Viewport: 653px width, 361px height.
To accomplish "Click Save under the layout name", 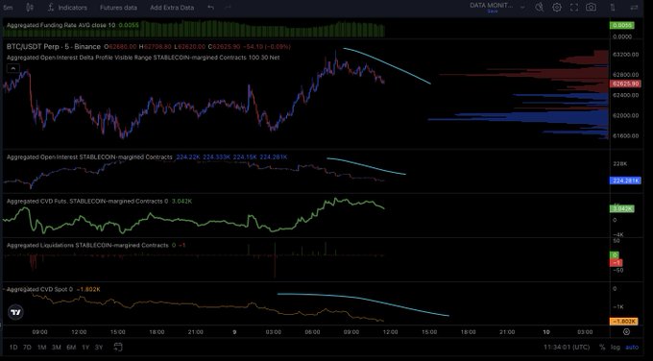I will click(493, 12).
